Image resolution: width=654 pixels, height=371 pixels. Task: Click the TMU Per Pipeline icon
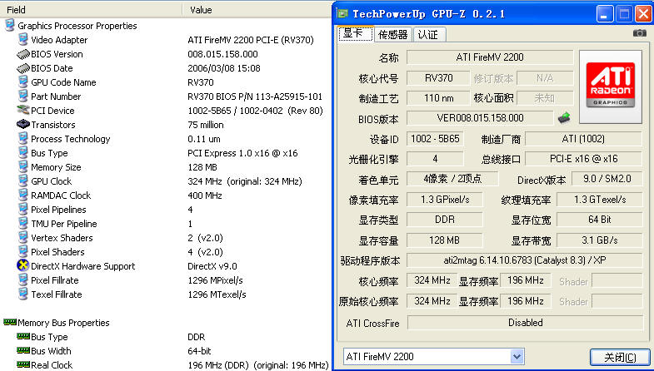23,224
